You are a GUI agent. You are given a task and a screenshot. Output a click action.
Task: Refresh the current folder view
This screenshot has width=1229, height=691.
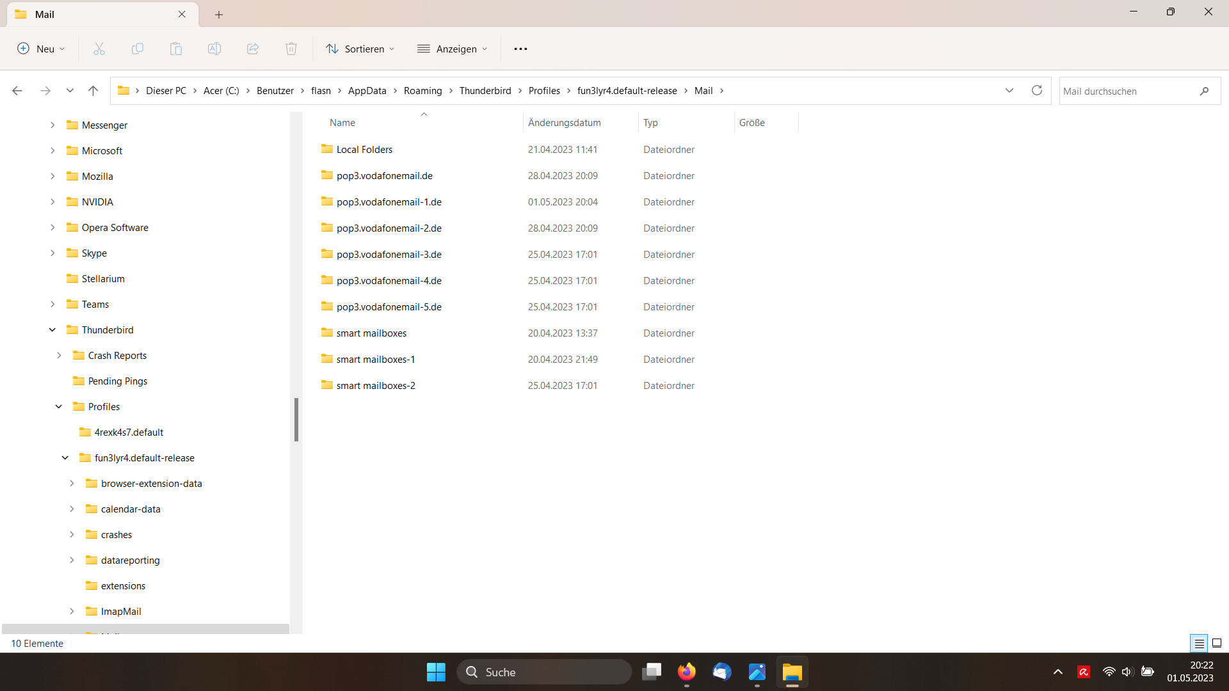point(1037,90)
